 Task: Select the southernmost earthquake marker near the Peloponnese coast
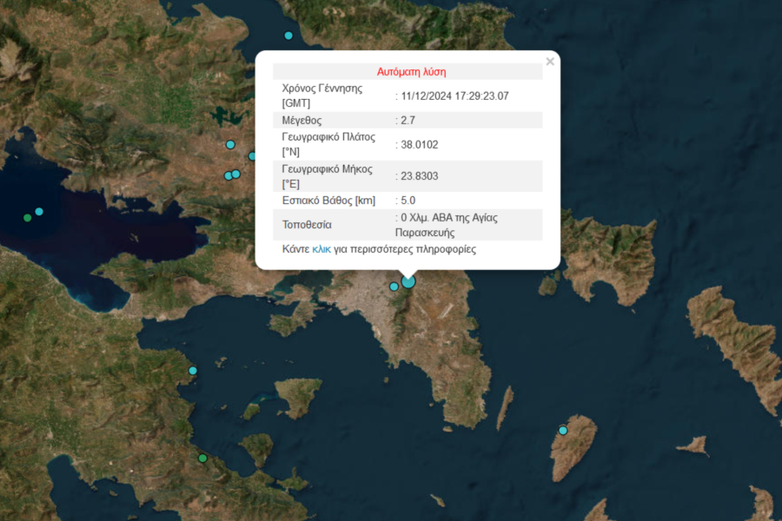tap(204, 457)
